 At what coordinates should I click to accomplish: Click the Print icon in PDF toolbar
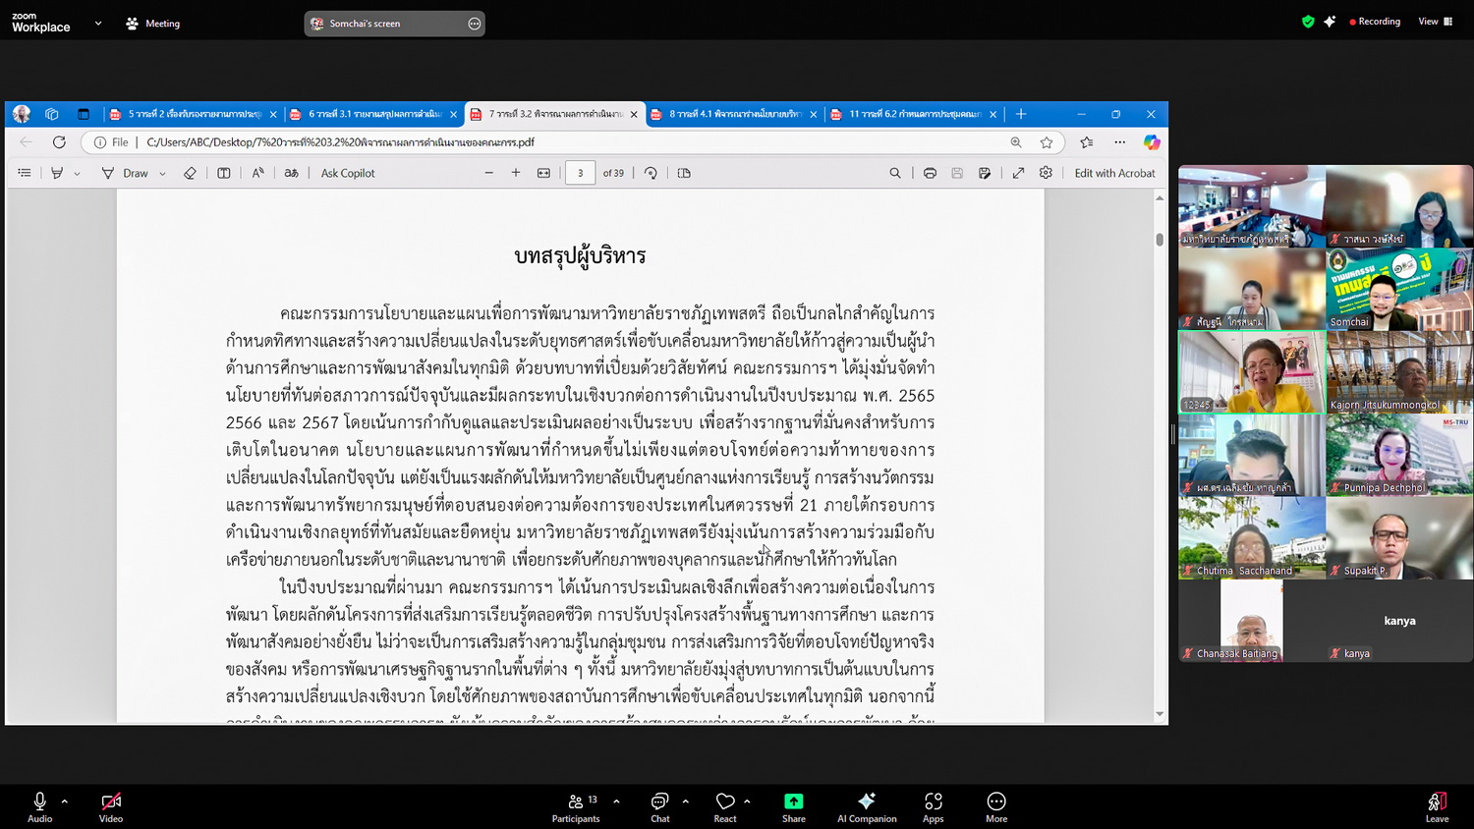pos(930,173)
